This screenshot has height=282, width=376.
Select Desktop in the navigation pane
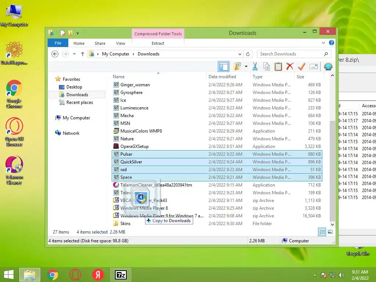pos(74,87)
